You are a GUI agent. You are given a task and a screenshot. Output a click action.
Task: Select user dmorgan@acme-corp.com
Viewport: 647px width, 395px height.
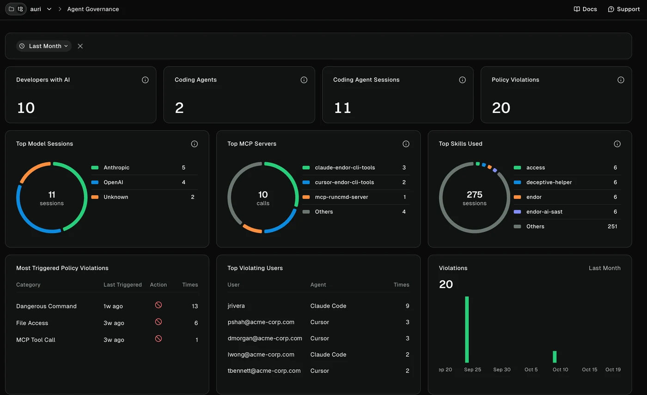[x=265, y=338]
